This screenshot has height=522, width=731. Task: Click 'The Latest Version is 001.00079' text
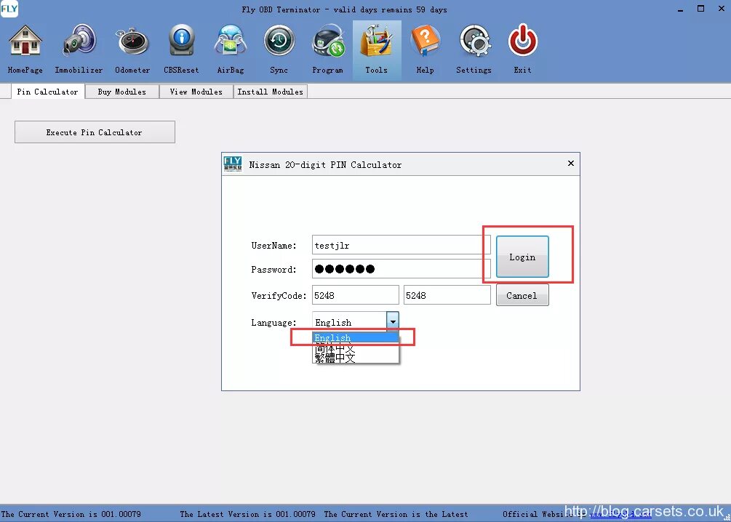pos(247,514)
